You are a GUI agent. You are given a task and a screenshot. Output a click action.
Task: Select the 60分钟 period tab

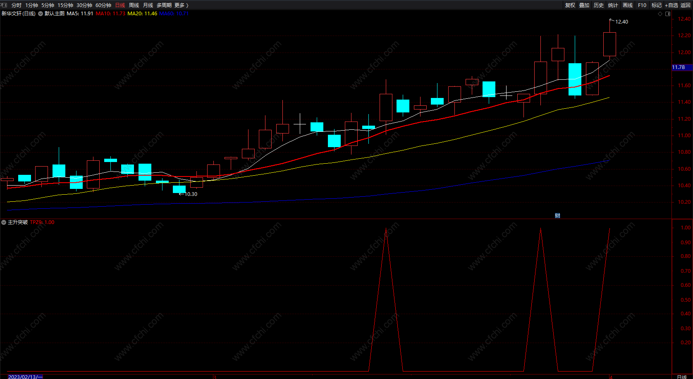point(103,5)
